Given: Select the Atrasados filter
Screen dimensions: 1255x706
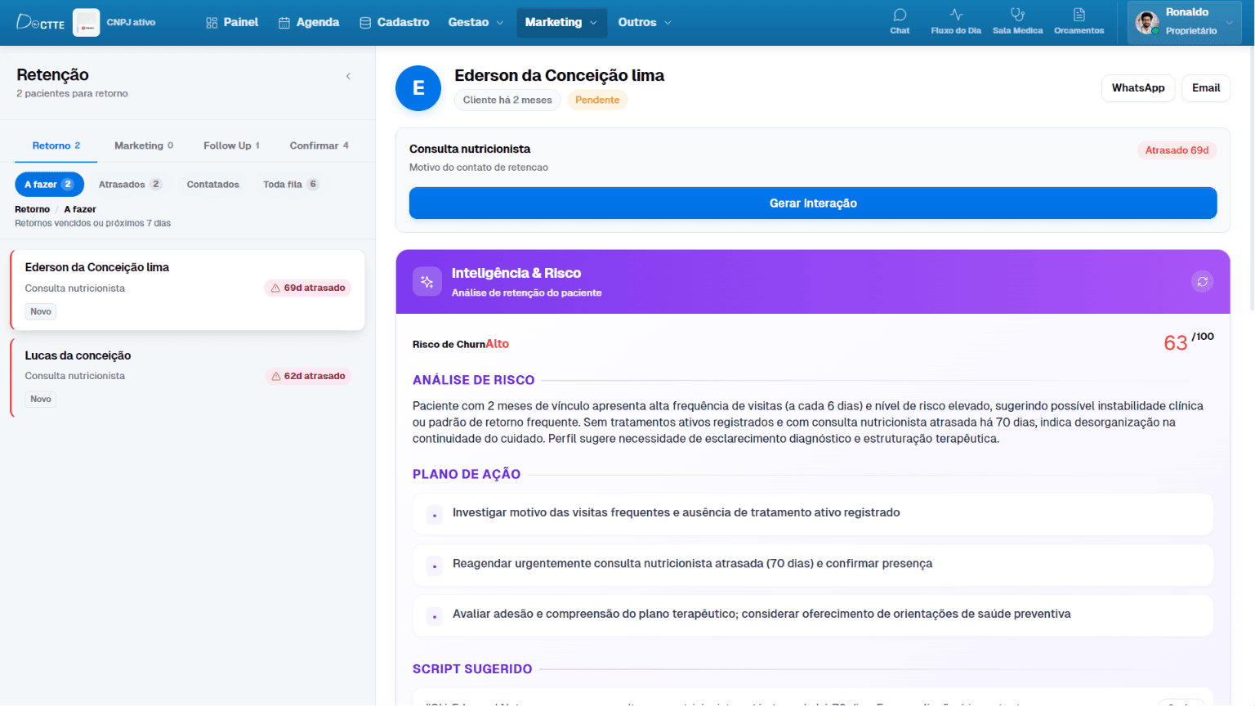Looking at the screenshot, I should [x=130, y=184].
